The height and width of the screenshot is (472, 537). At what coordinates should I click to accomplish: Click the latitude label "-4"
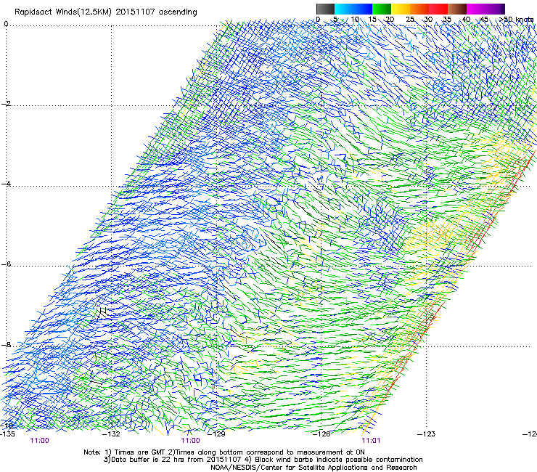tap(6, 184)
